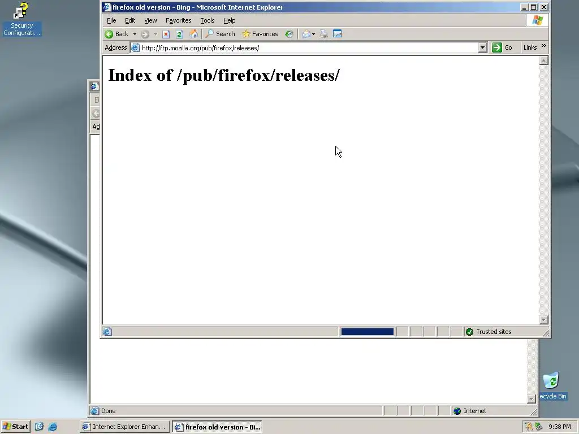Open the Forward history dropdown arrow
Image resolution: width=579 pixels, height=434 pixels.
pyautogui.click(x=155, y=34)
